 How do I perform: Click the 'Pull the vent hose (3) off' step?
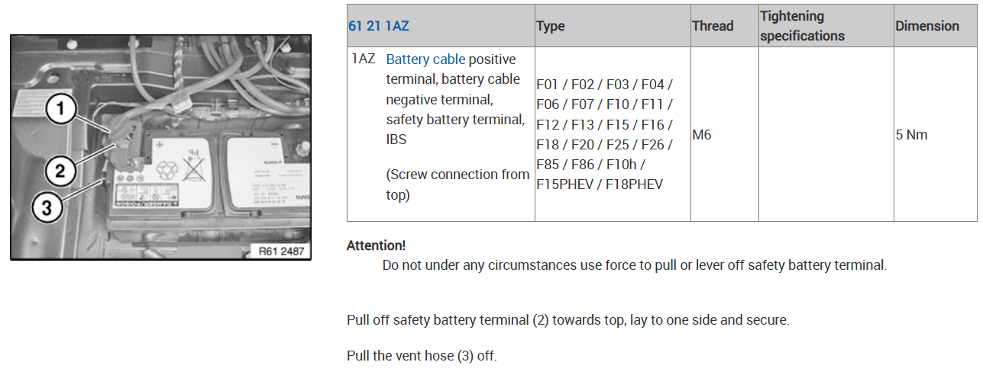click(x=422, y=356)
